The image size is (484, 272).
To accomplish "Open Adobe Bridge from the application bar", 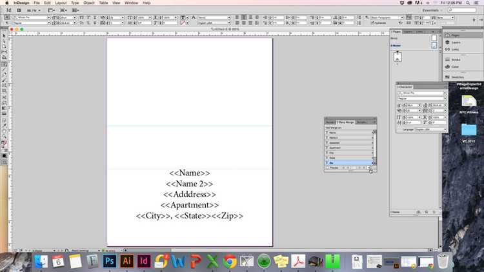I will click(19, 10).
